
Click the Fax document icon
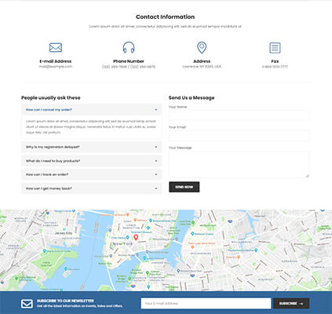(x=275, y=48)
